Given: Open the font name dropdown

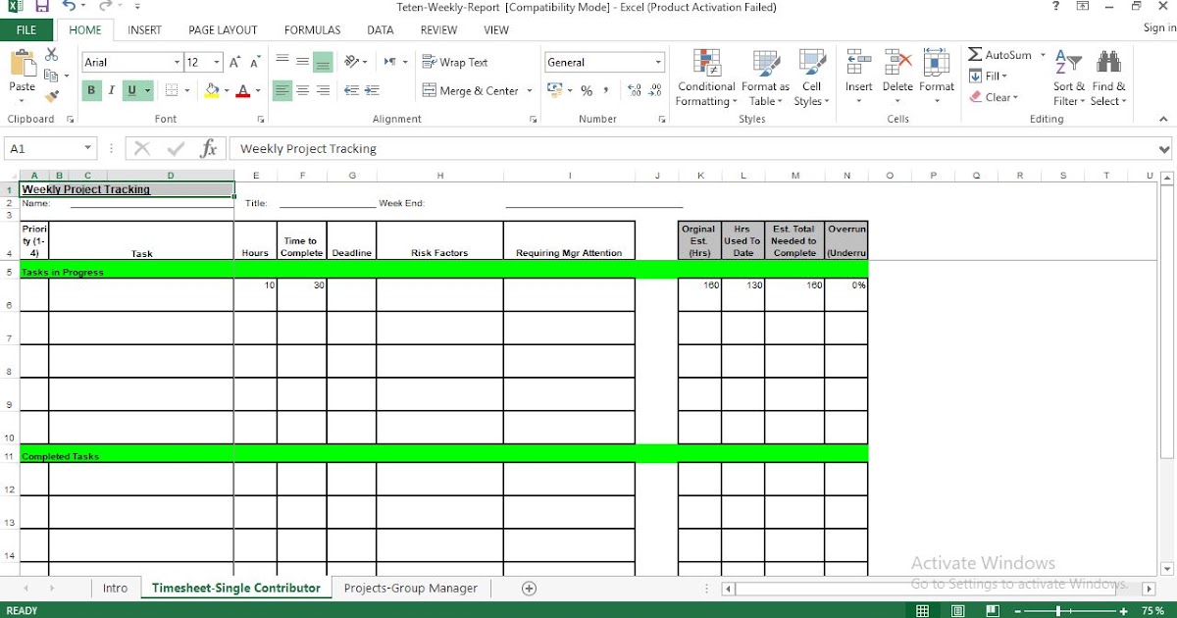Looking at the screenshot, I should pos(177,61).
